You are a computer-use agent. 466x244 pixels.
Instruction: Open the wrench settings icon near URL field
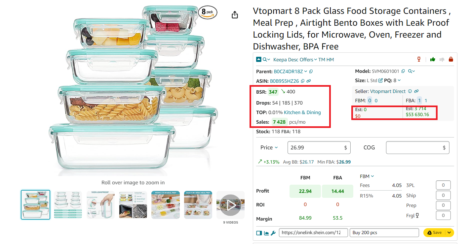[272, 233]
